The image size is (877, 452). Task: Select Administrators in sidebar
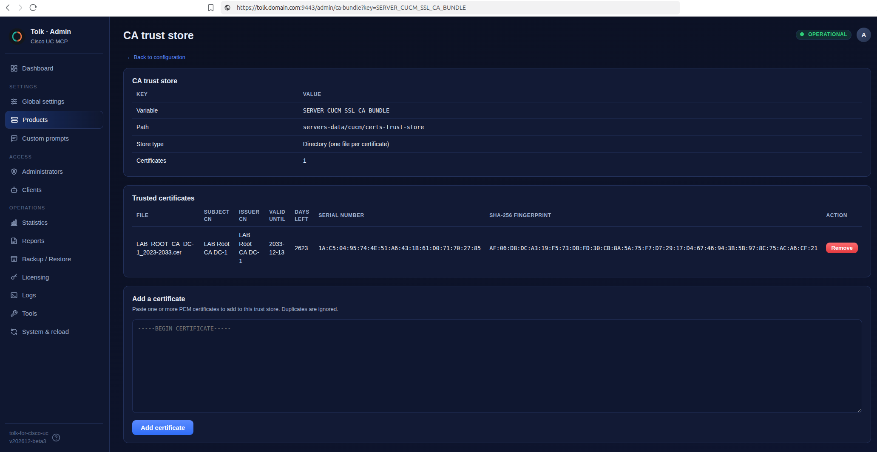point(54,172)
